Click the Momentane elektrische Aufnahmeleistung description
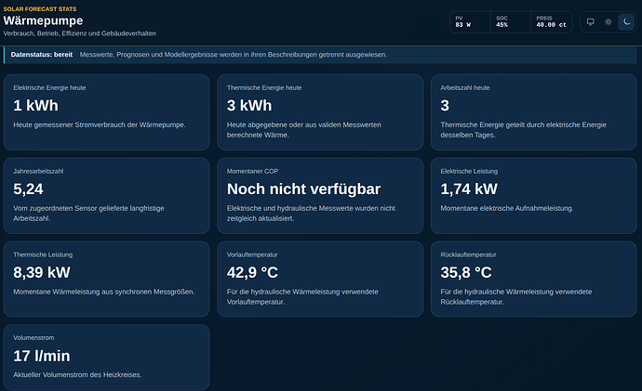The width and height of the screenshot is (642, 391). (x=507, y=208)
